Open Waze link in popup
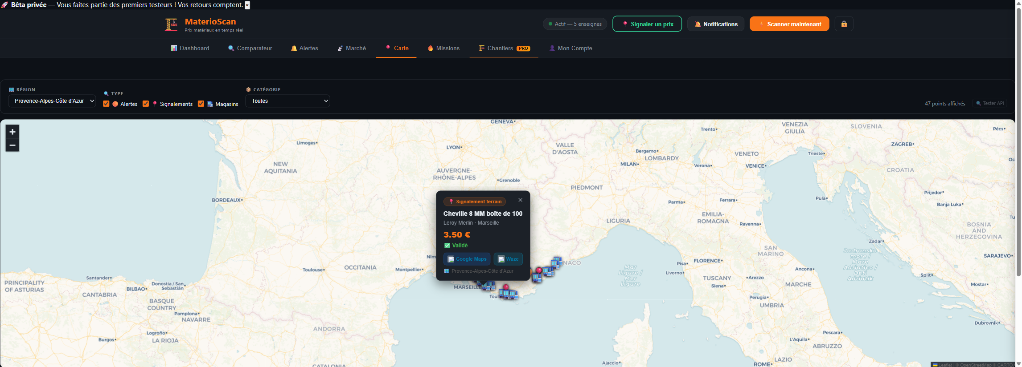Image resolution: width=1022 pixels, height=367 pixels. [x=508, y=259]
